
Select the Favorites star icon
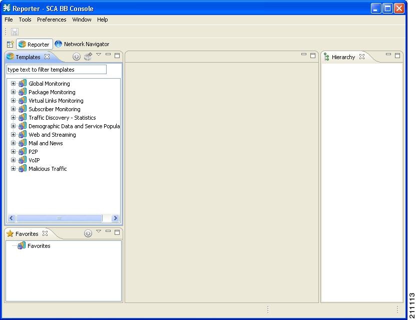tap(11, 233)
